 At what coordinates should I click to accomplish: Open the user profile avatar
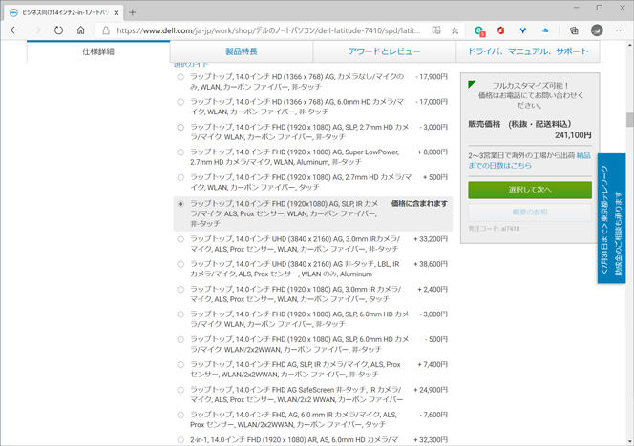pyautogui.click(x=597, y=30)
